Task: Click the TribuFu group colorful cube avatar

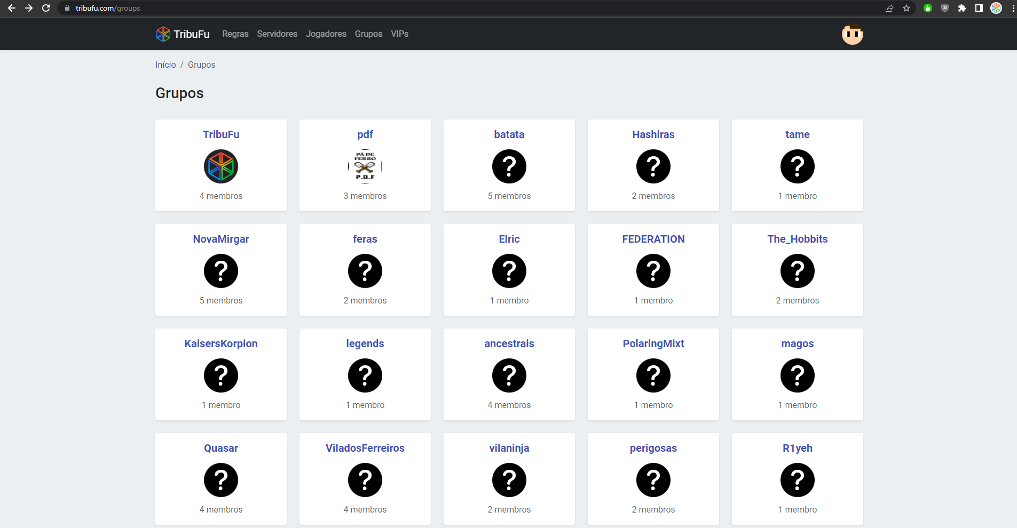Action: (221, 166)
